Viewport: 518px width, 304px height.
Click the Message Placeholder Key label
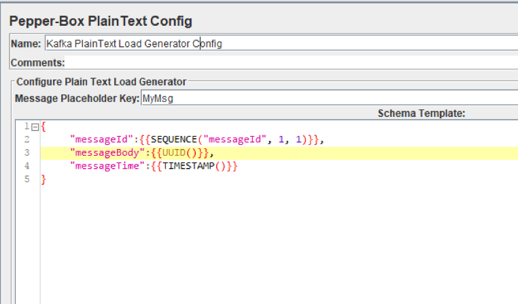[77, 98]
